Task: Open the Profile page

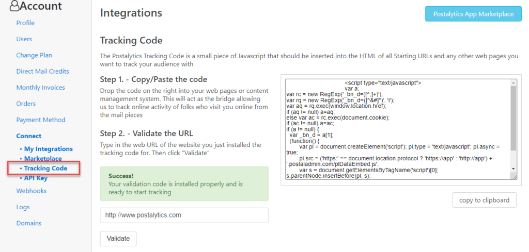Action: tap(25, 23)
